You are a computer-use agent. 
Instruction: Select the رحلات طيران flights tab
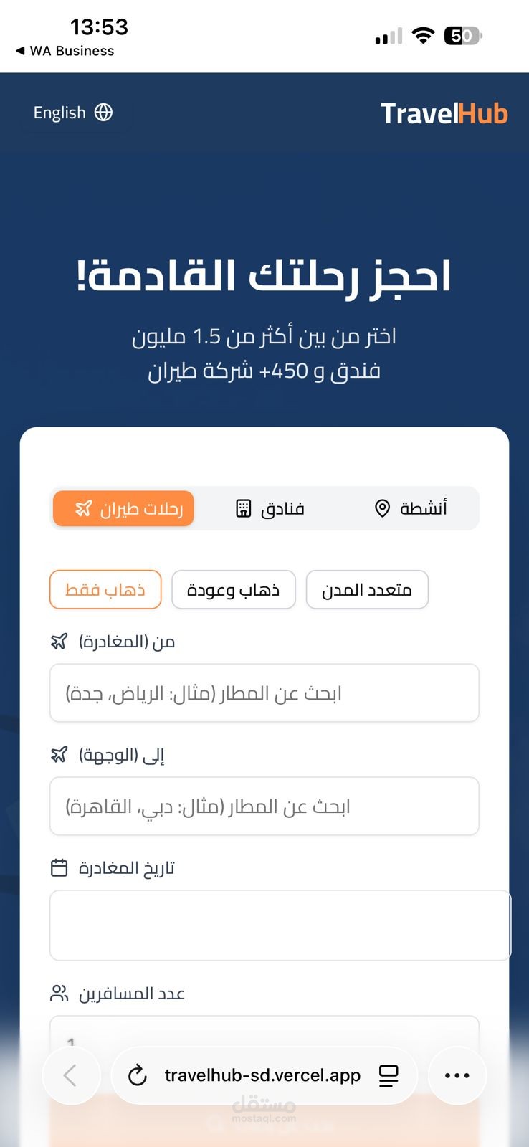[124, 509]
